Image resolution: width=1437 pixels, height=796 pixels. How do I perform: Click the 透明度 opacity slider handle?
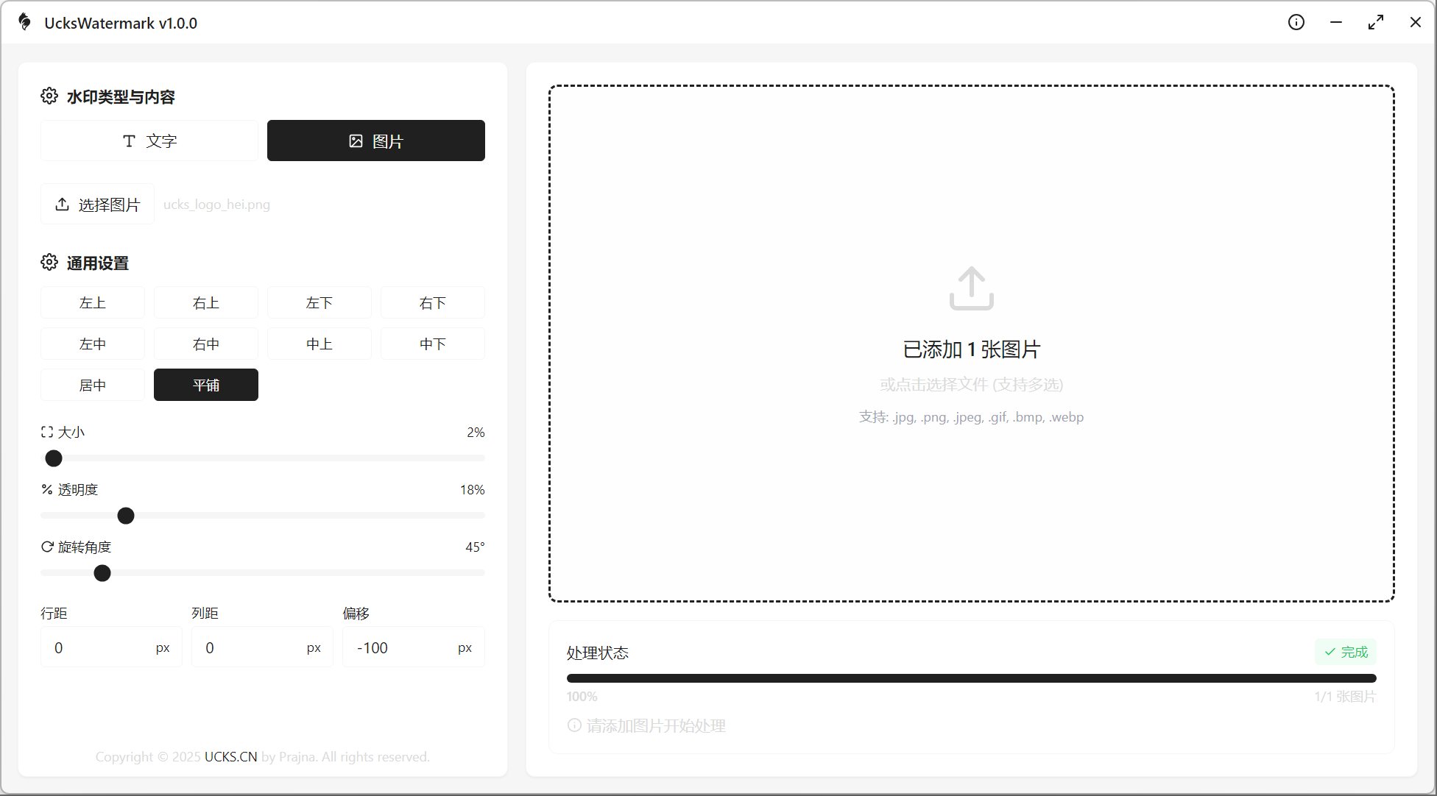pyautogui.click(x=126, y=516)
